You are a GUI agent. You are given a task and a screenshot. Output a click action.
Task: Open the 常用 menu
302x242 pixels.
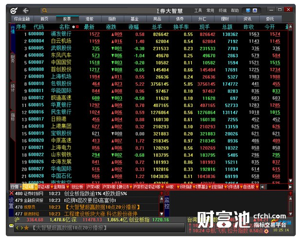point(210,11)
